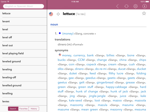Open synonym 'jingle-jangle'
This screenshot has height=112, width=150.
97,96
